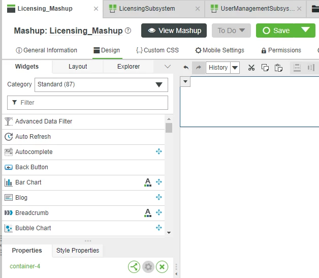Click the vertical alignment toolbar icon
The height and width of the screenshot is (278, 319).
pyautogui.click(x=311, y=68)
